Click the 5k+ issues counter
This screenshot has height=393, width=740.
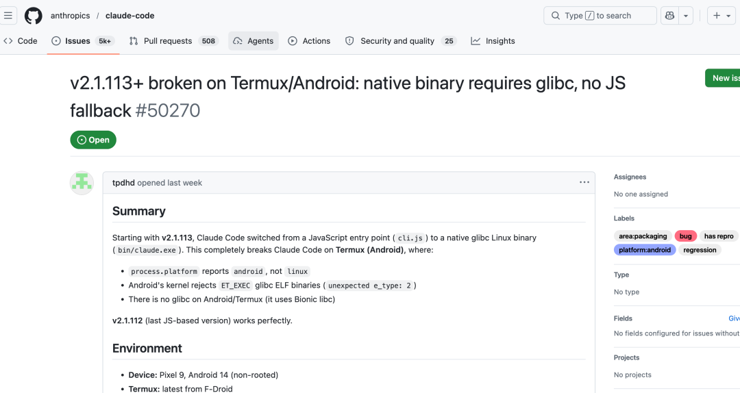coord(105,41)
